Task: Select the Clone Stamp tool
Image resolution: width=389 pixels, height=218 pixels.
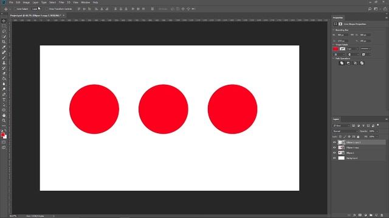Action: coord(4,63)
